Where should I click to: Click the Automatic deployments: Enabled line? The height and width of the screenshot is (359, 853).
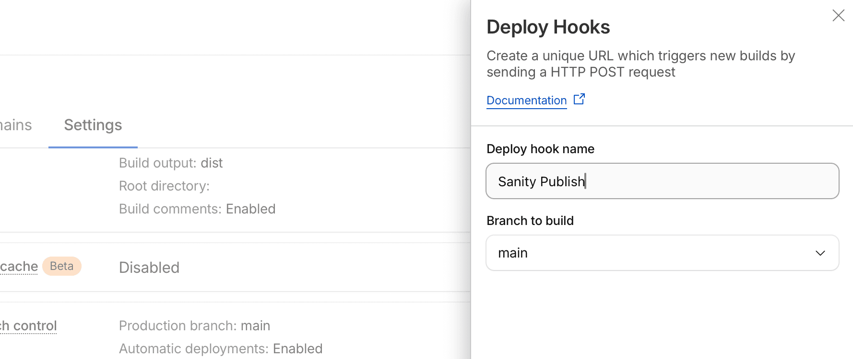pyautogui.click(x=221, y=349)
